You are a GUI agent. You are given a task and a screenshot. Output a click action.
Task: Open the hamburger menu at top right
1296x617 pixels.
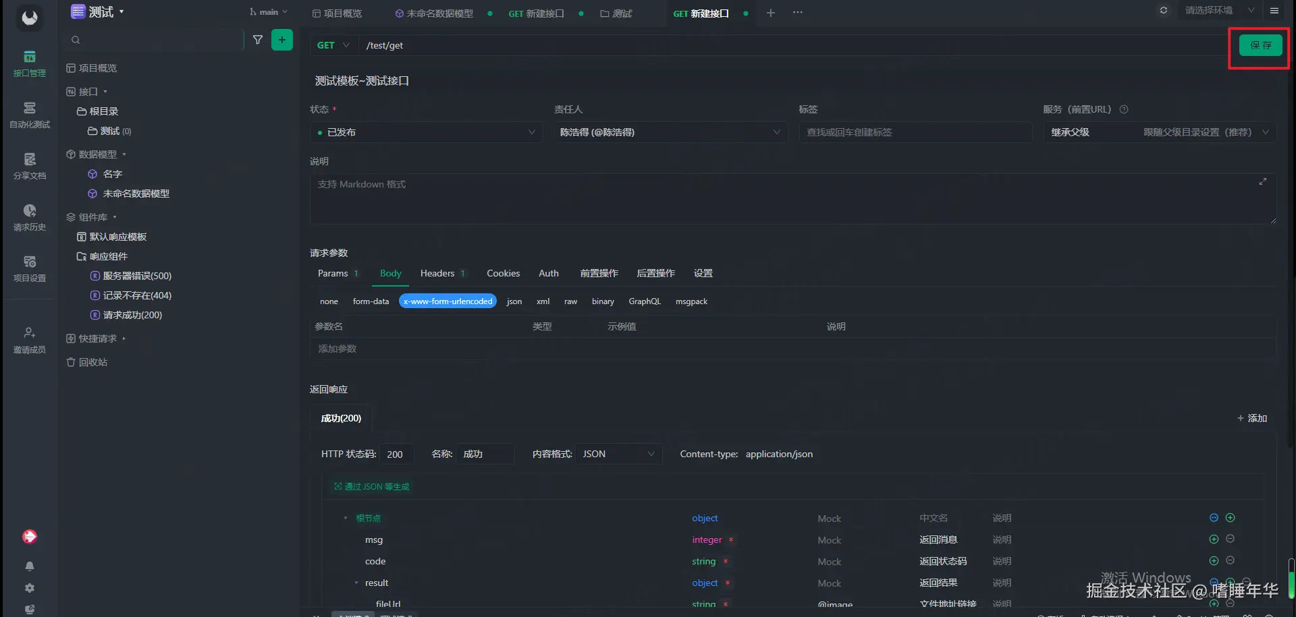click(x=1274, y=10)
